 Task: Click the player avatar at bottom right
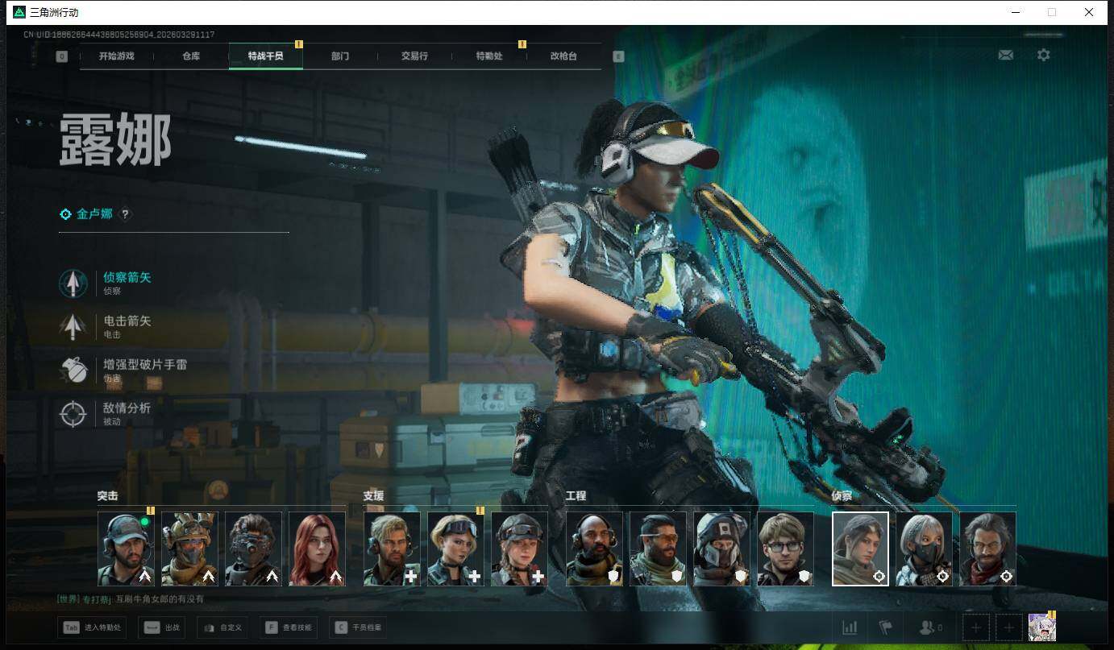click(1041, 627)
